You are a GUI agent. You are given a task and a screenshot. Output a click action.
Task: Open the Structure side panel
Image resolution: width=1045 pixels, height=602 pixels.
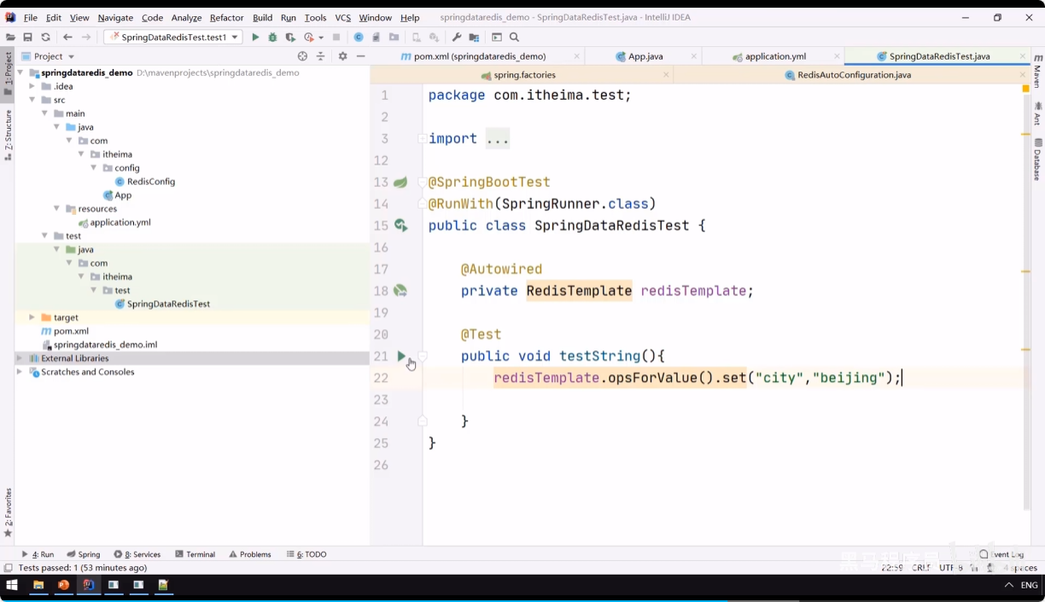pos(8,135)
